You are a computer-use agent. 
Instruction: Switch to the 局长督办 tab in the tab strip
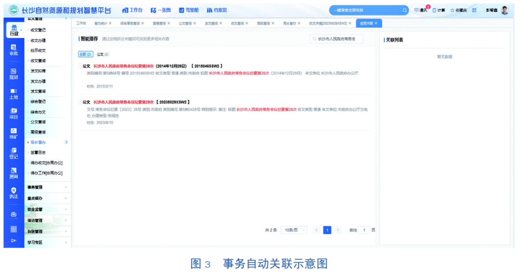289,23
